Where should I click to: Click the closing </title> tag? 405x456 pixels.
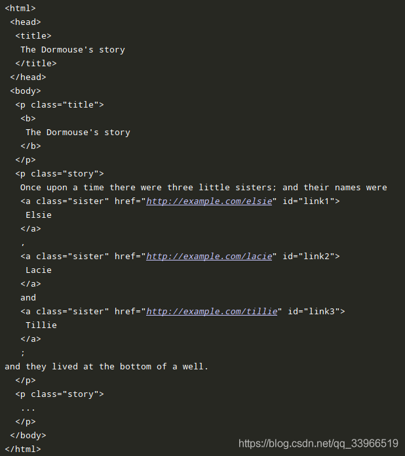point(36,64)
